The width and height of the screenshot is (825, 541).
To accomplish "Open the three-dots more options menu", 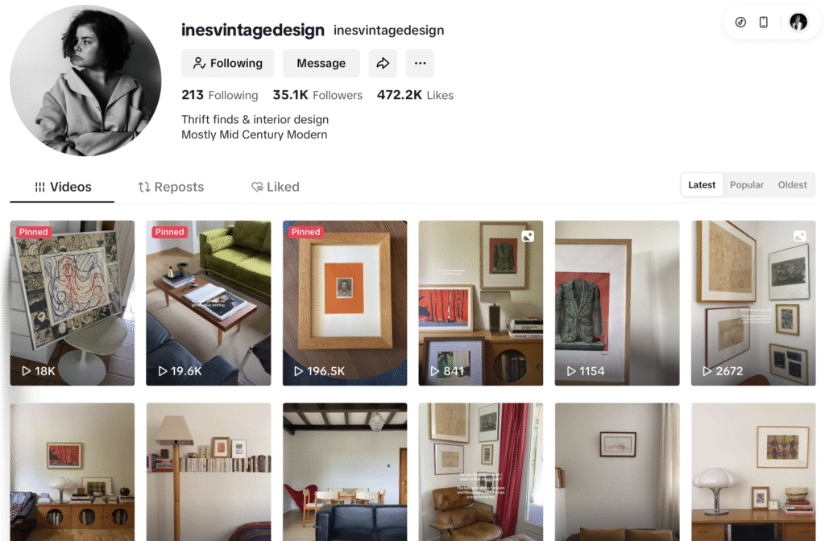I will [x=420, y=64].
